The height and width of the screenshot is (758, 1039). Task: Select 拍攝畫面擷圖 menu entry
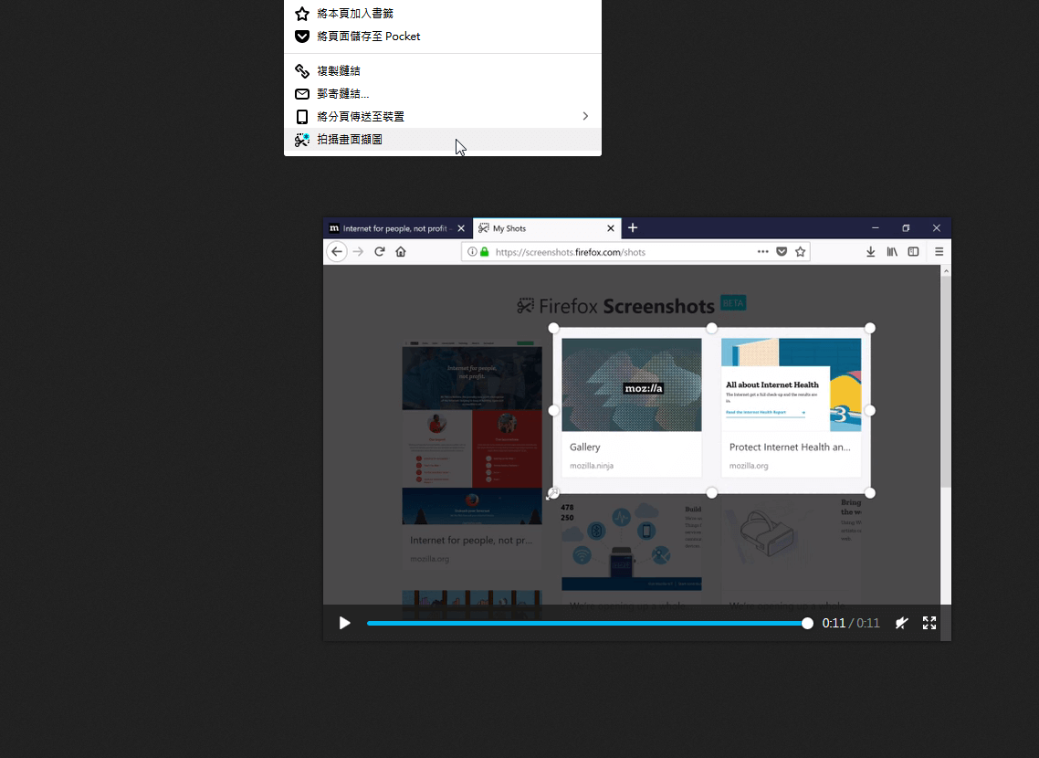point(443,140)
